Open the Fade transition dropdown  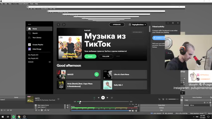point(197,100)
